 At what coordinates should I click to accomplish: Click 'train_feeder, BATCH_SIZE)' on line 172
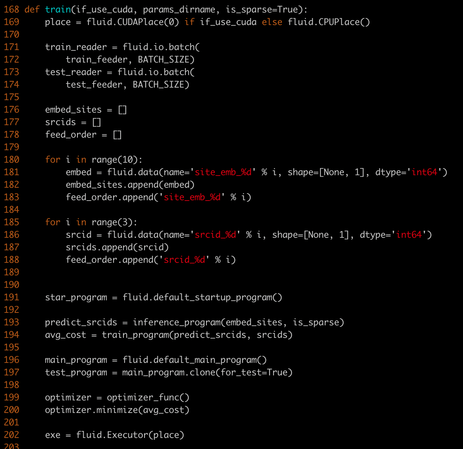pyautogui.click(x=130, y=59)
